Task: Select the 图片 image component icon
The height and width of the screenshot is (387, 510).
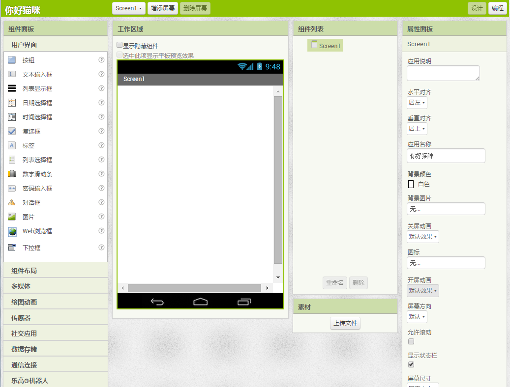Action: coord(12,217)
